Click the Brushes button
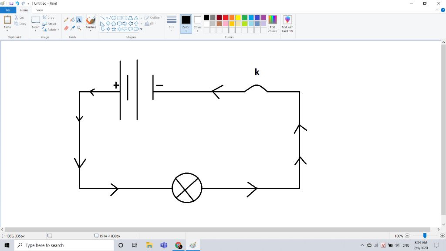This screenshot has width=446, height=251. (91, 22)
